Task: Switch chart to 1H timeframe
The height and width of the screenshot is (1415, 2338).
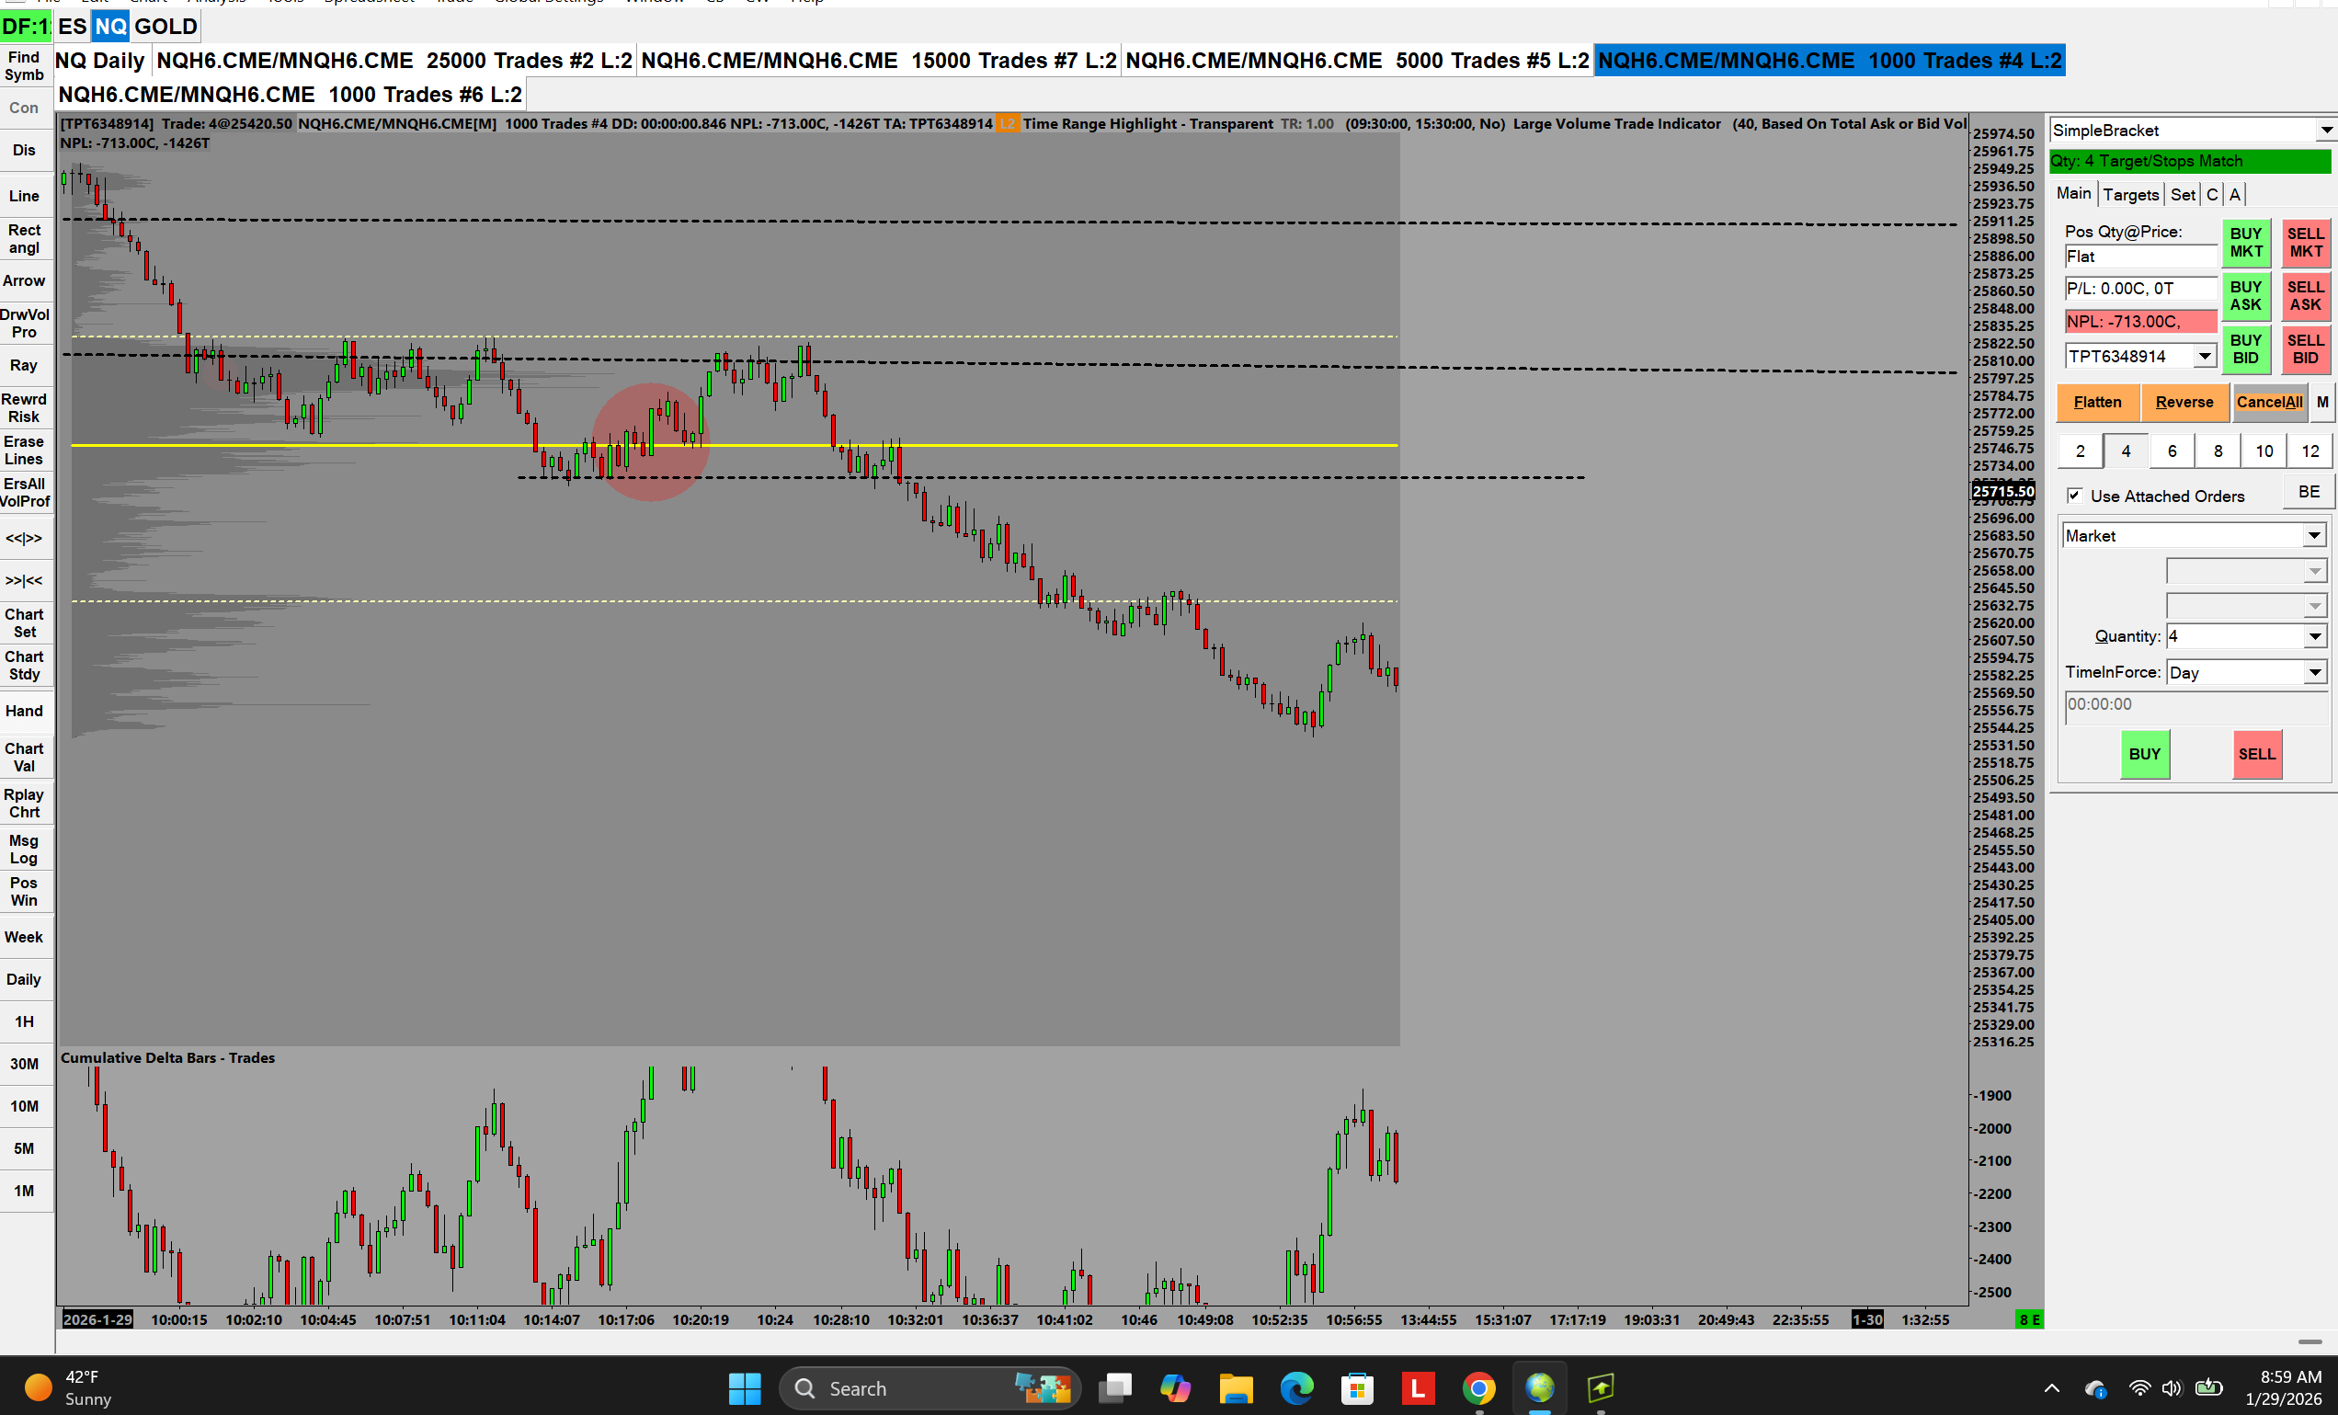Action: tap(26, 1022)
